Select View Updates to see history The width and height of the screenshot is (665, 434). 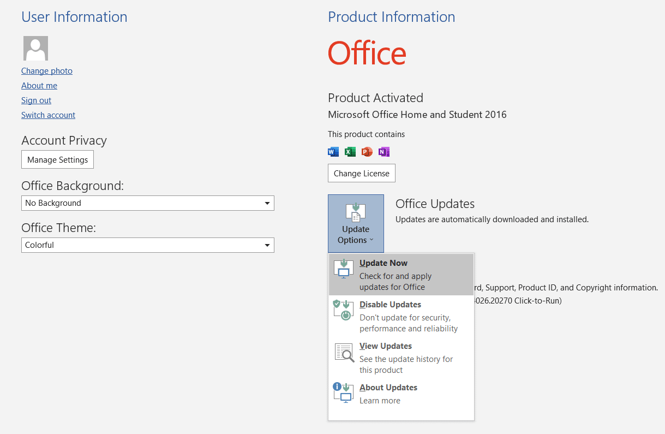click(x=386, y=346)
